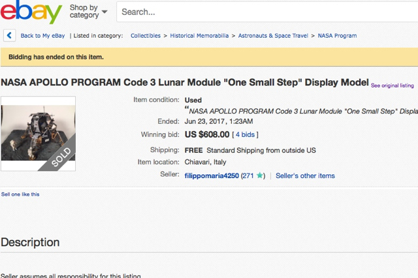Open the Historical Memorabilia breadcrumb

click(x=200, y=35)
